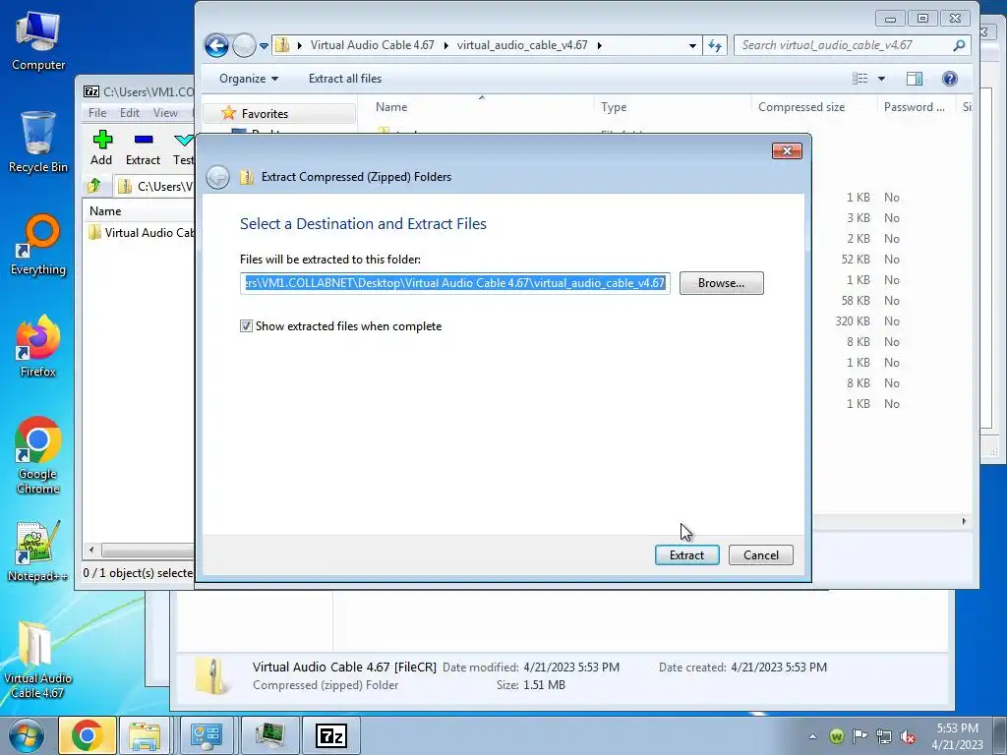Select Favorites in navigation pane

coord(265,114)
